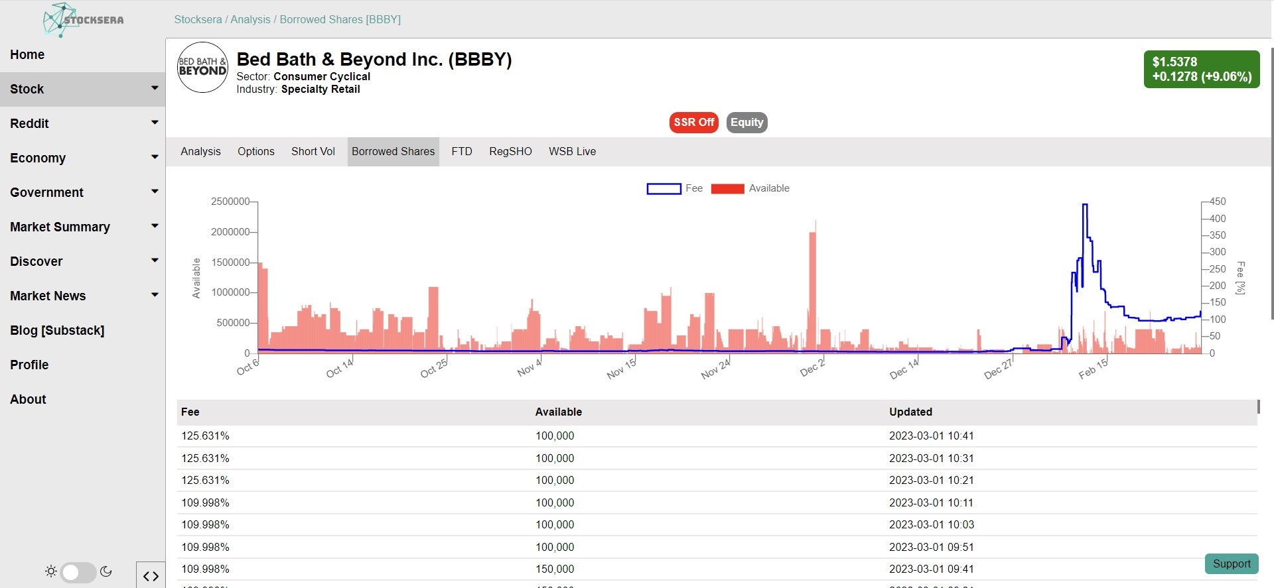Screen dimensions: 1274x588
Task: Expand the Reddit menu arrow
Action: [x=155, y=123]
